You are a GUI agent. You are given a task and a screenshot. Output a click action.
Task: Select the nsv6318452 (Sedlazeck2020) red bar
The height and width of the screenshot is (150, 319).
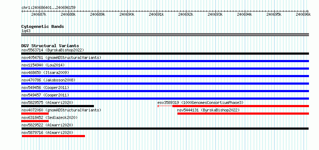pos(35,121)
